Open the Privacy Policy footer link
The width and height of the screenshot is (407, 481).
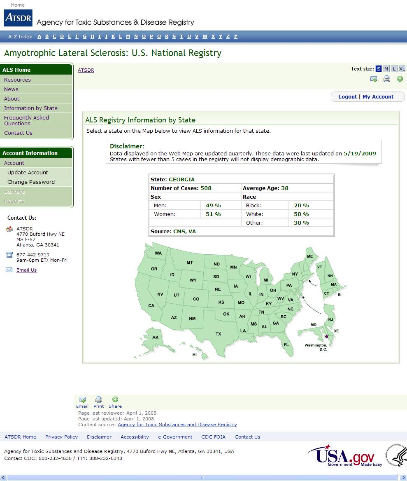pos(61,437)
